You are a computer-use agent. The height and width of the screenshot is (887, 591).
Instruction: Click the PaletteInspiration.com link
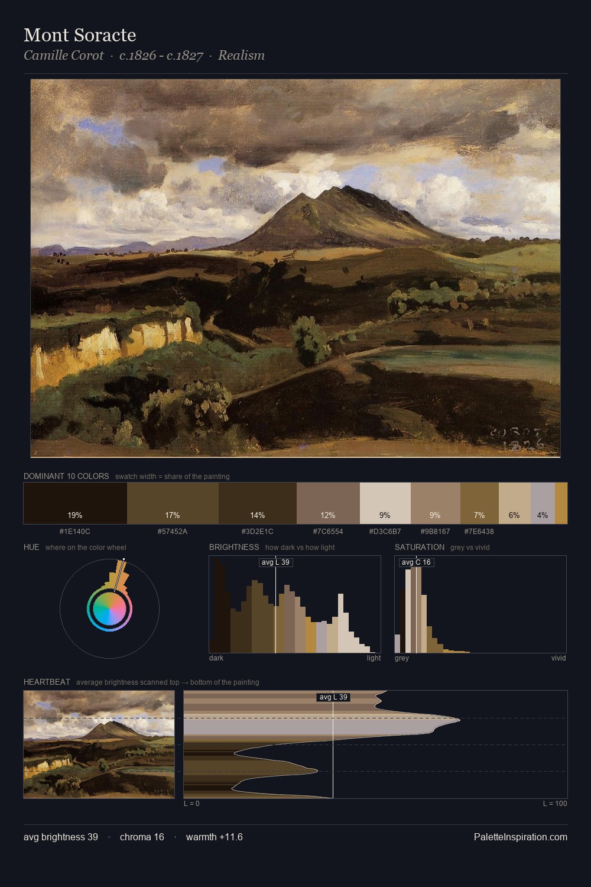click(x=520, y=837)
